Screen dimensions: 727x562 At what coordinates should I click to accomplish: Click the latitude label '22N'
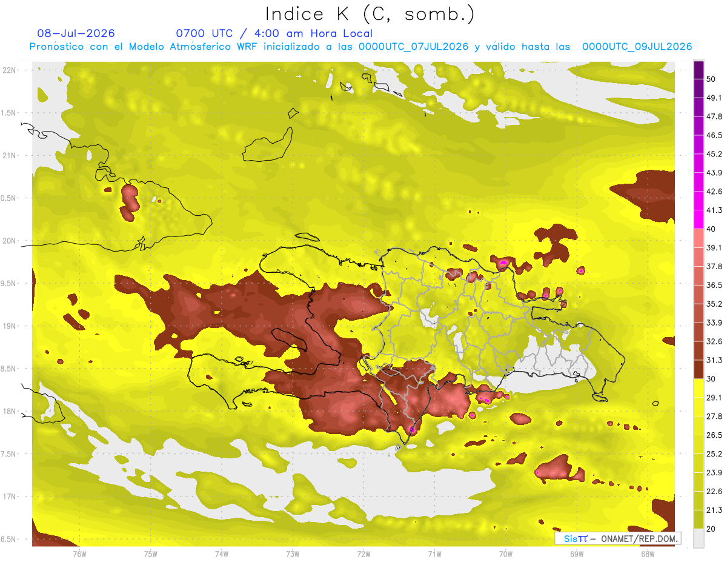(10, 70)
